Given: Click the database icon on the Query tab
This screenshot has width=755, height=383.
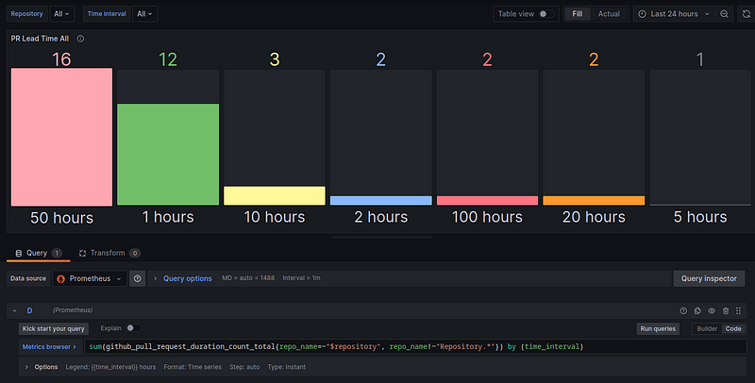Looking at the screenshot, I should (19, 253).
